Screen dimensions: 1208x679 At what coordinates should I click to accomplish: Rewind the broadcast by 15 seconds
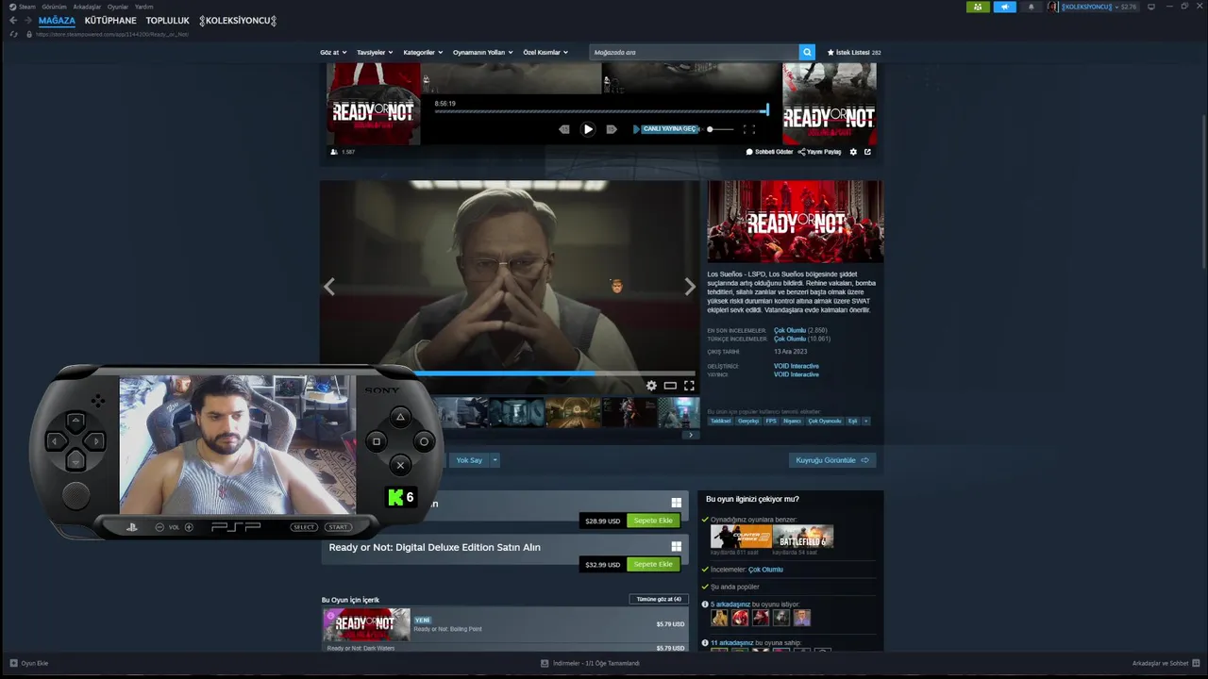click(x=564, y=129)
